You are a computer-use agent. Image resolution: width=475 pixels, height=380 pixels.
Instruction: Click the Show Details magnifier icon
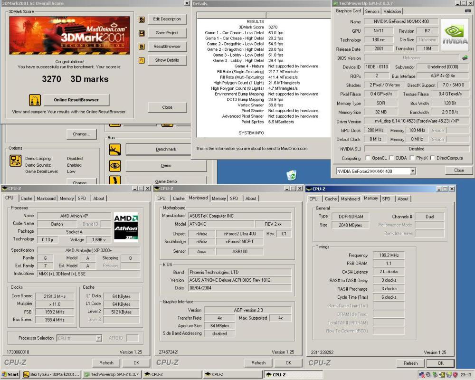[x=141, y=60]
